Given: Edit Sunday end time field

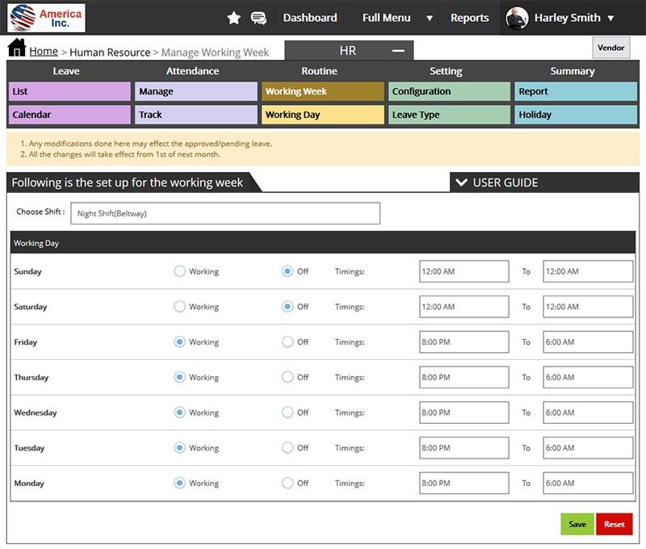Looking at the screenshot, I should click(588, 271).
